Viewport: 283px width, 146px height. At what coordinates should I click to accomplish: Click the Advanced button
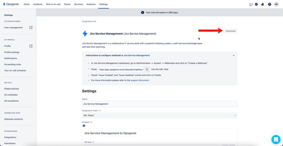point(231,31)
